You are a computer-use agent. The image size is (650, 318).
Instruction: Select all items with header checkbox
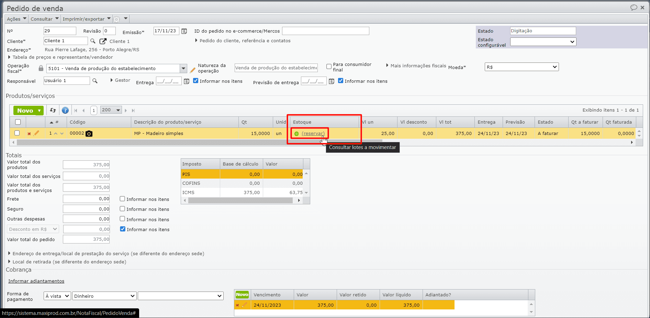(18, 122)
